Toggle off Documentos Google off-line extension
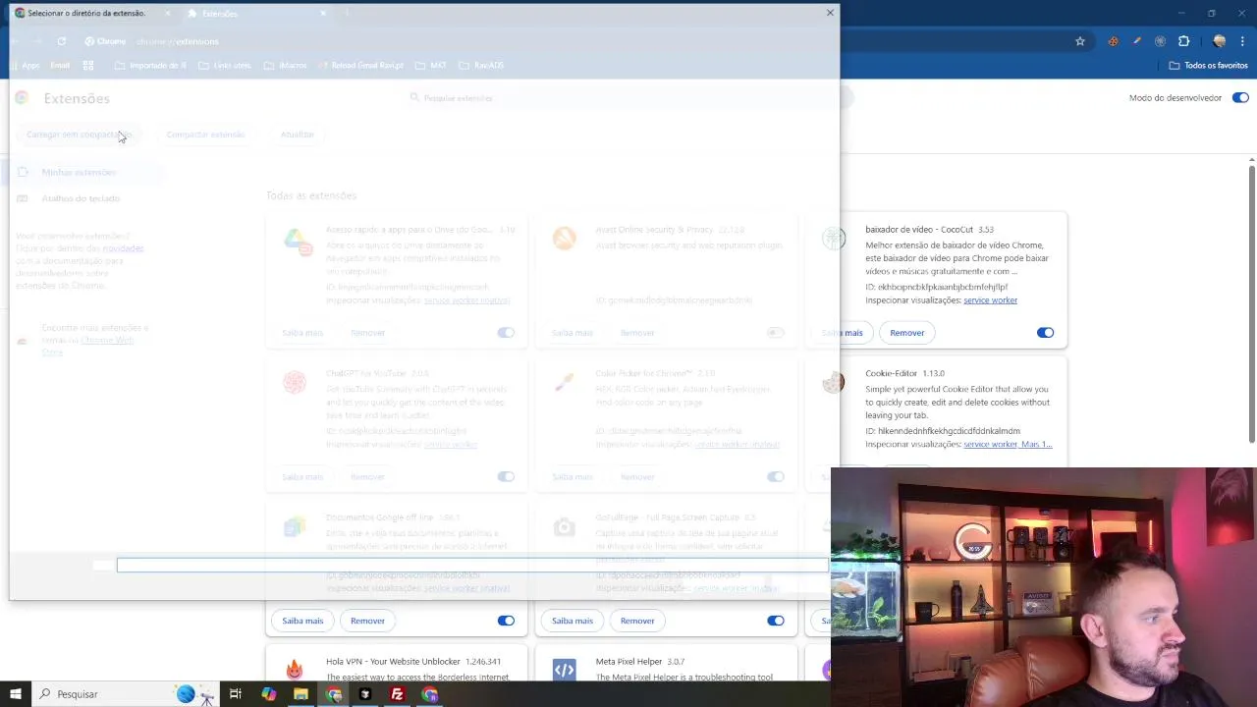This screenshot has width=1257, height=707. pos(506,621)
